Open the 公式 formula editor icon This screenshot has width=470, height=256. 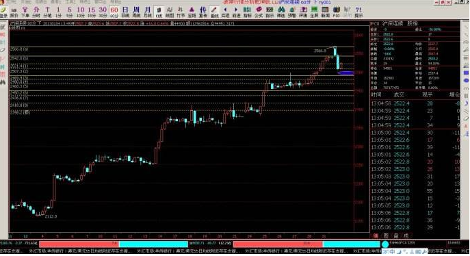tap(259, 12)
